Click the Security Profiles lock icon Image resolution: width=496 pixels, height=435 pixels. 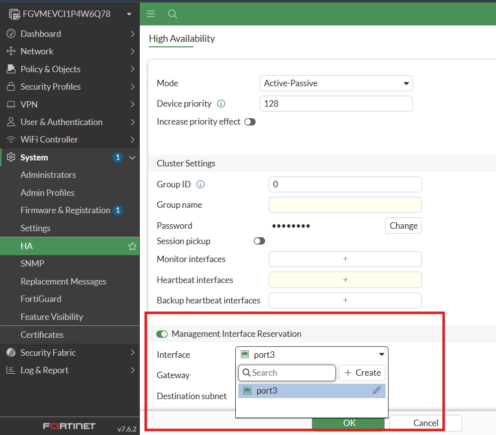[11, 87]
